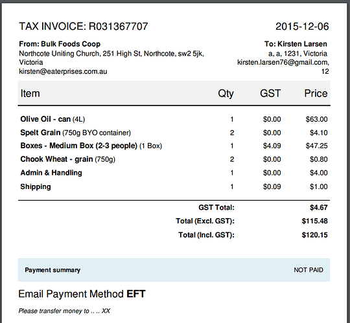Image resolution: width=350 pixels, height=323 pixels.
Task: Select the Chook Wheat - grain line item
Action: (x=174, y=159)
